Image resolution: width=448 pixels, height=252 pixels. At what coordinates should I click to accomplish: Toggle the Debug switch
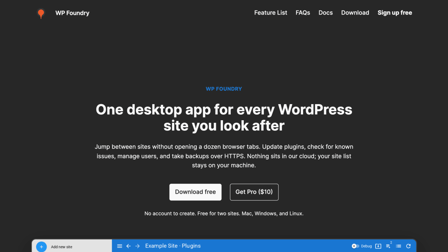(x=355, y=246)
